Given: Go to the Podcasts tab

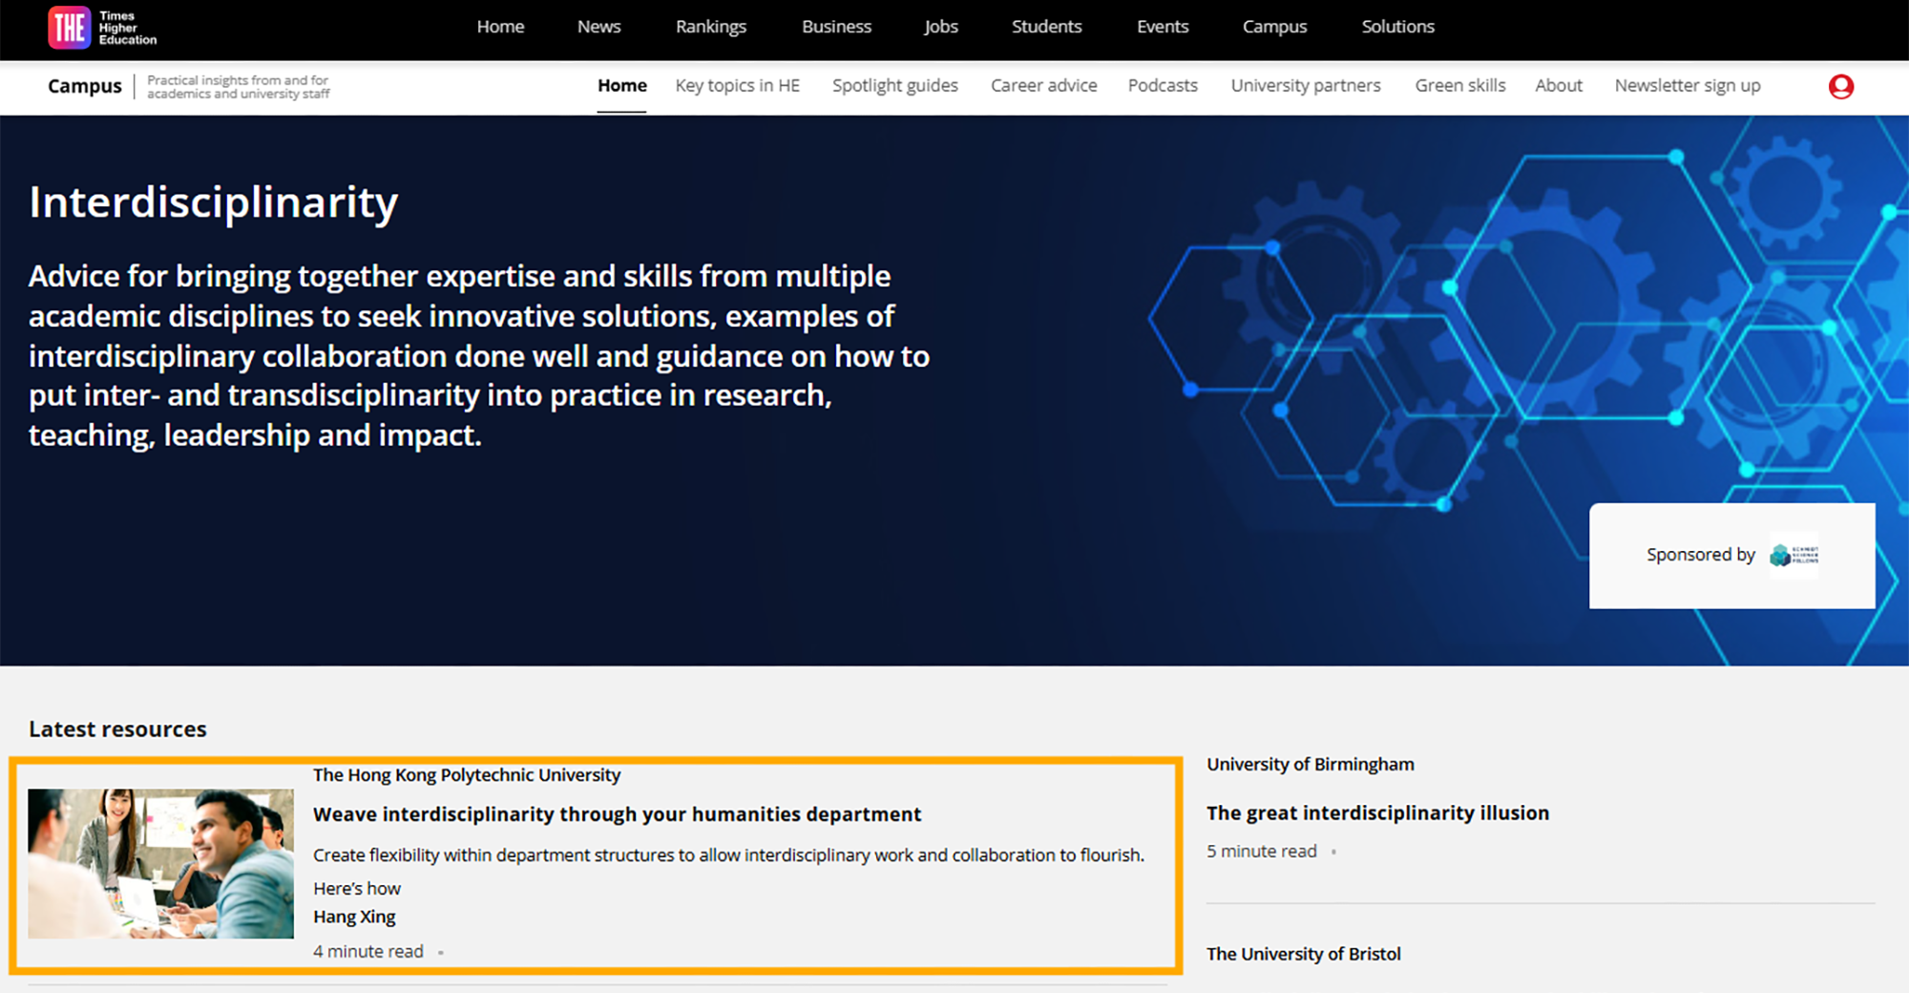Looking at the screenshot, I should pos(1162,86).
